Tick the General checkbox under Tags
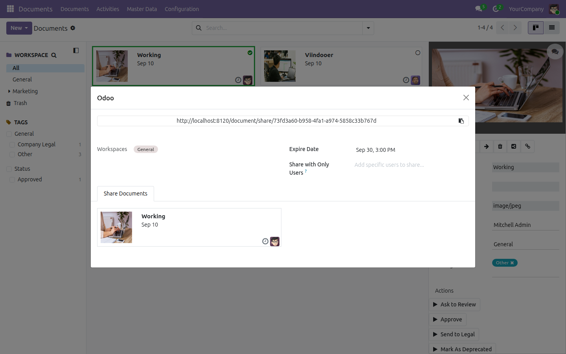 [x=9, y=134]
